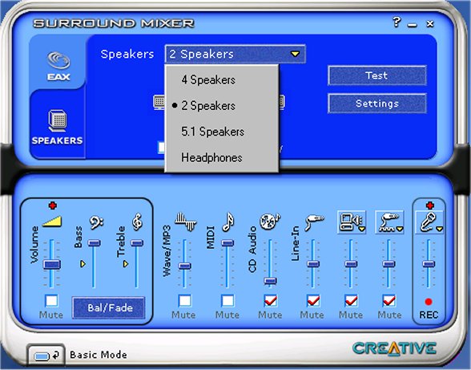Unmute the auxiliary cable source checkbox
This screenshot has height=370, width=471.
coord(389,300)
